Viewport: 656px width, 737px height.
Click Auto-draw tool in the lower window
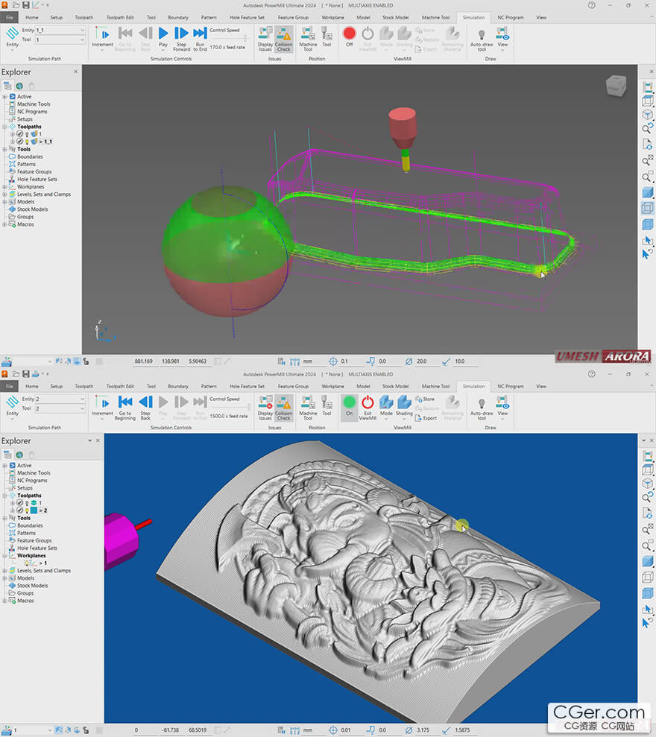pos(482,408)
